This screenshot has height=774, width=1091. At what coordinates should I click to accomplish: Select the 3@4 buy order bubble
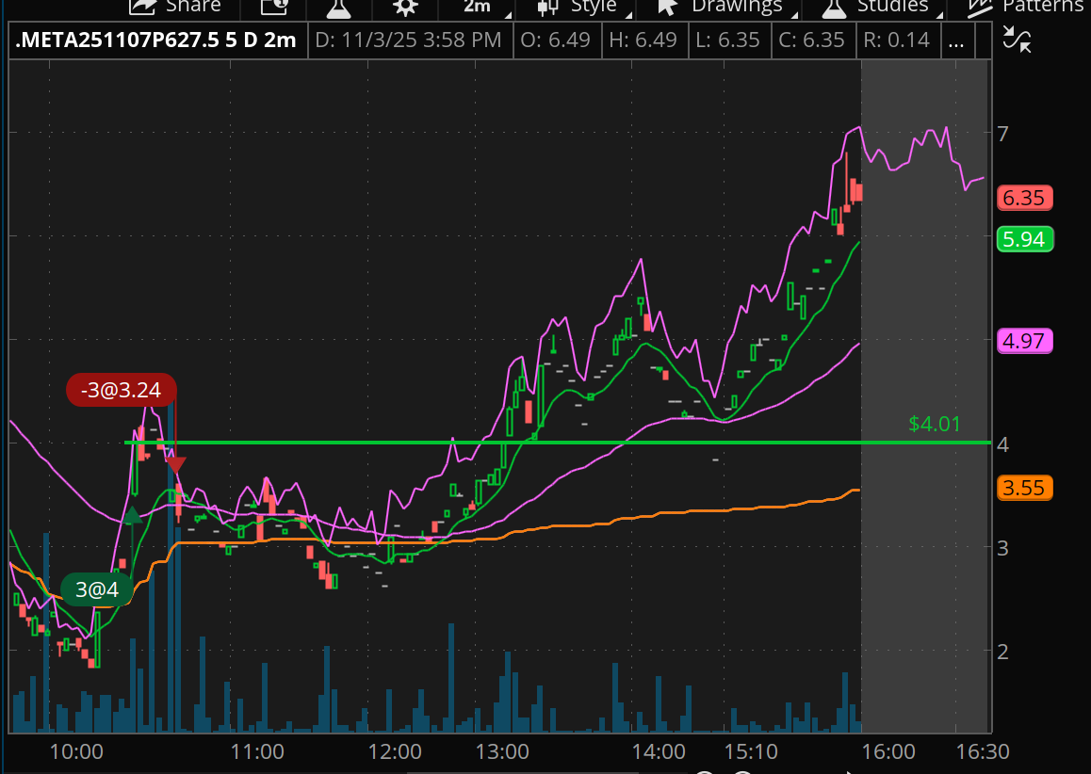click(97, 589)
